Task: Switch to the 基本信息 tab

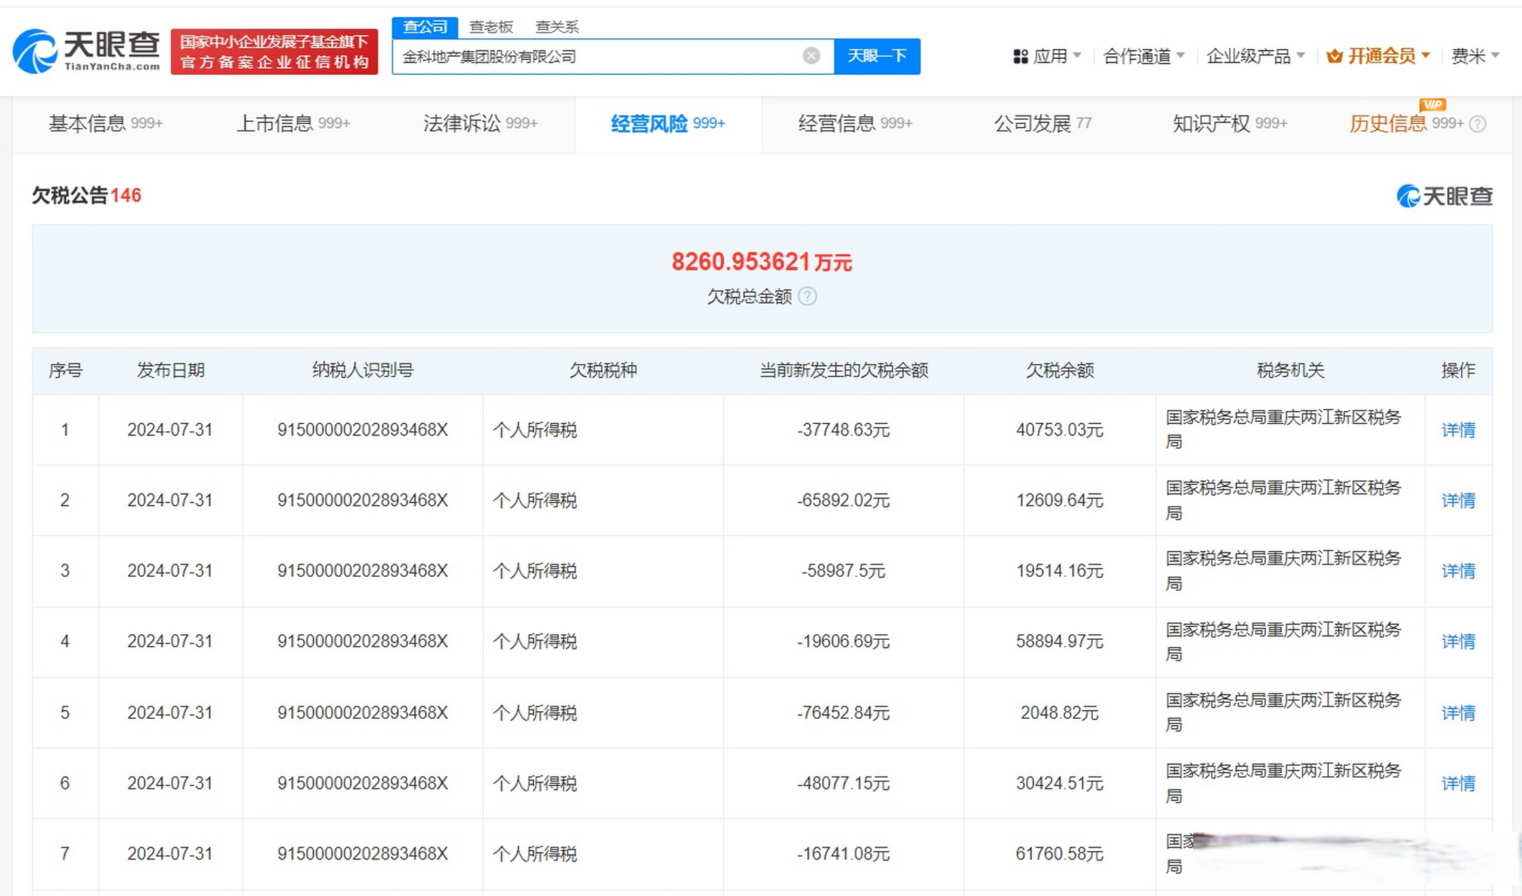Action: click(x=106, y=123)
